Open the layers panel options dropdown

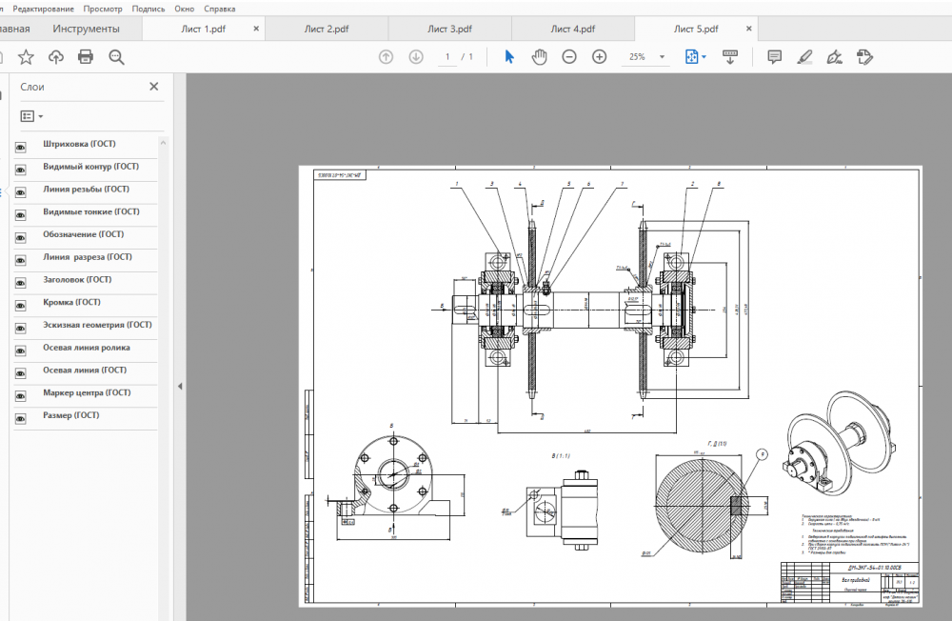pyautogui.click(x=32, y=116)
